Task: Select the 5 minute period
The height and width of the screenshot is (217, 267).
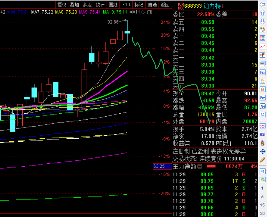Action: pos(262,197)
